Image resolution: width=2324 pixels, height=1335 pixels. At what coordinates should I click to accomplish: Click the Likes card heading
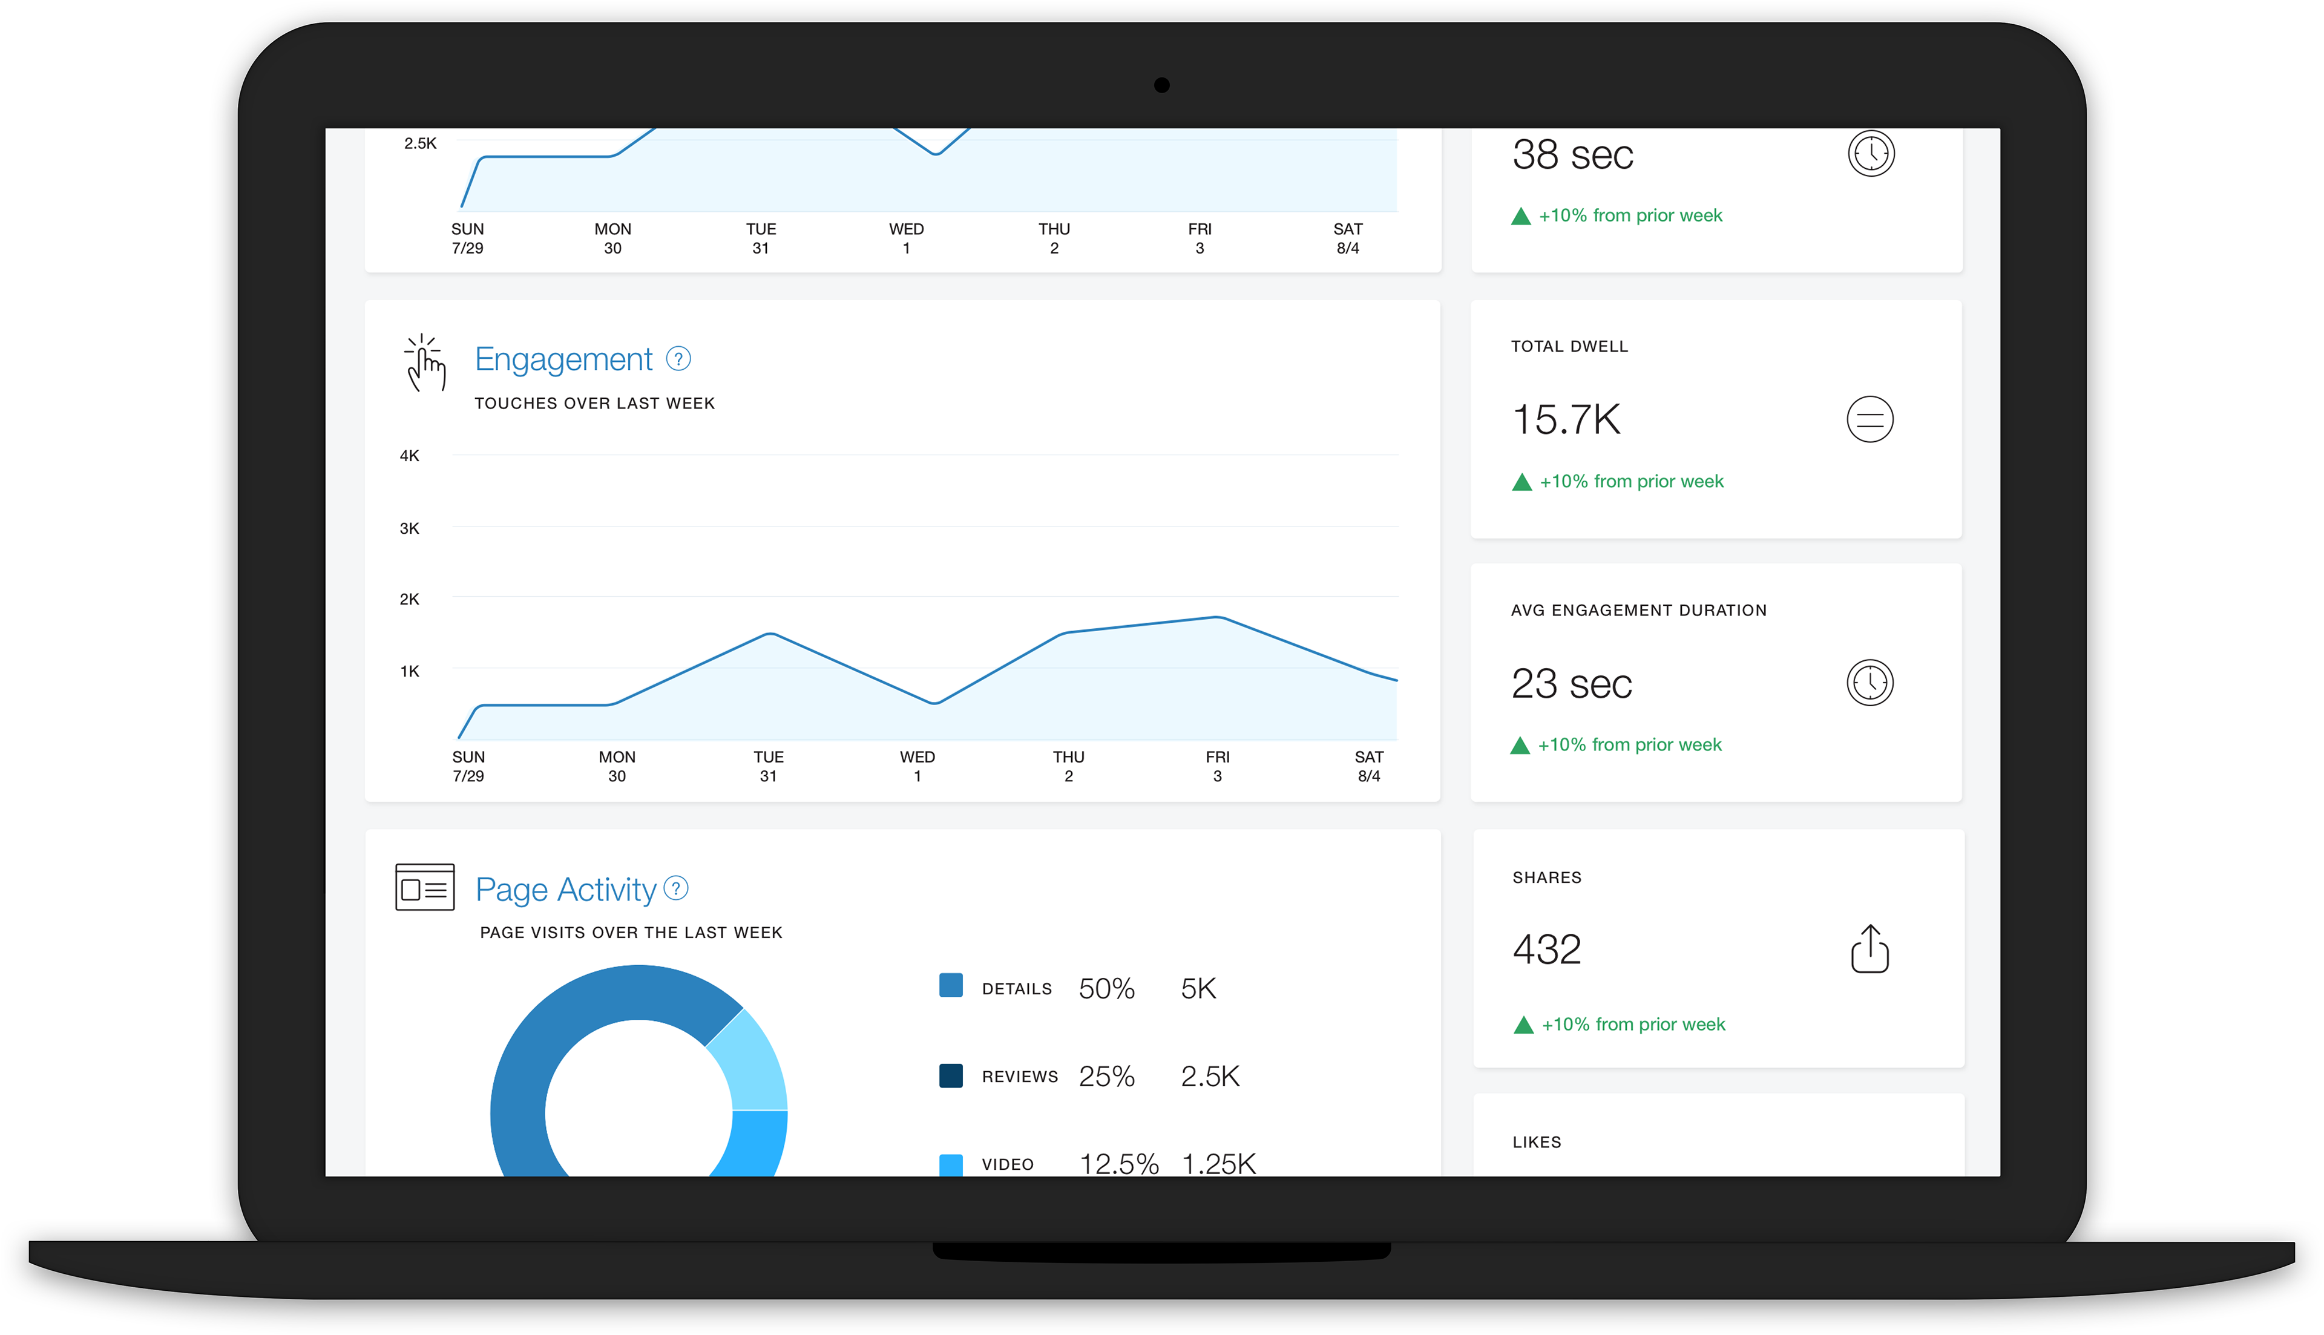click(1537, 1143)
